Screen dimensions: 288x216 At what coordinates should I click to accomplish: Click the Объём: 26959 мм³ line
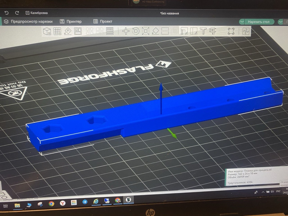coord(238,177)
